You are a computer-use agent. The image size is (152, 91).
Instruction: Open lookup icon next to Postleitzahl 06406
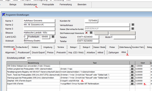tap(53, 37)
